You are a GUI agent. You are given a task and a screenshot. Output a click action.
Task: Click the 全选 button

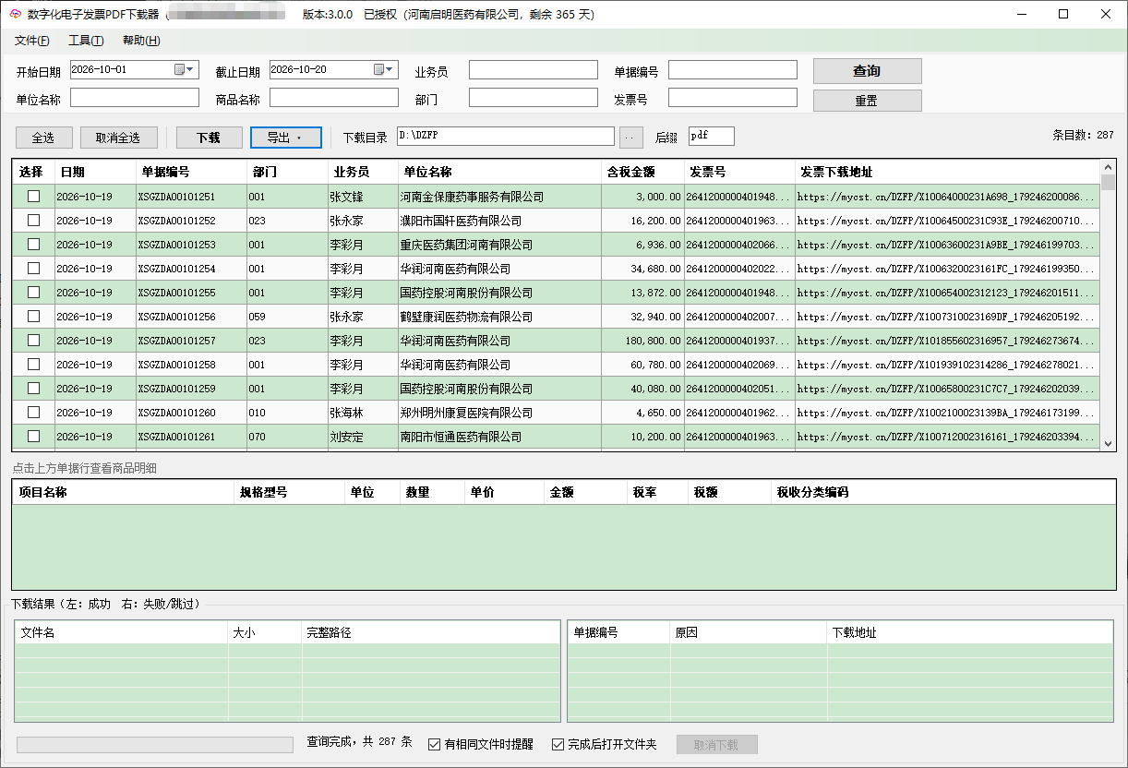coord(43,138)
